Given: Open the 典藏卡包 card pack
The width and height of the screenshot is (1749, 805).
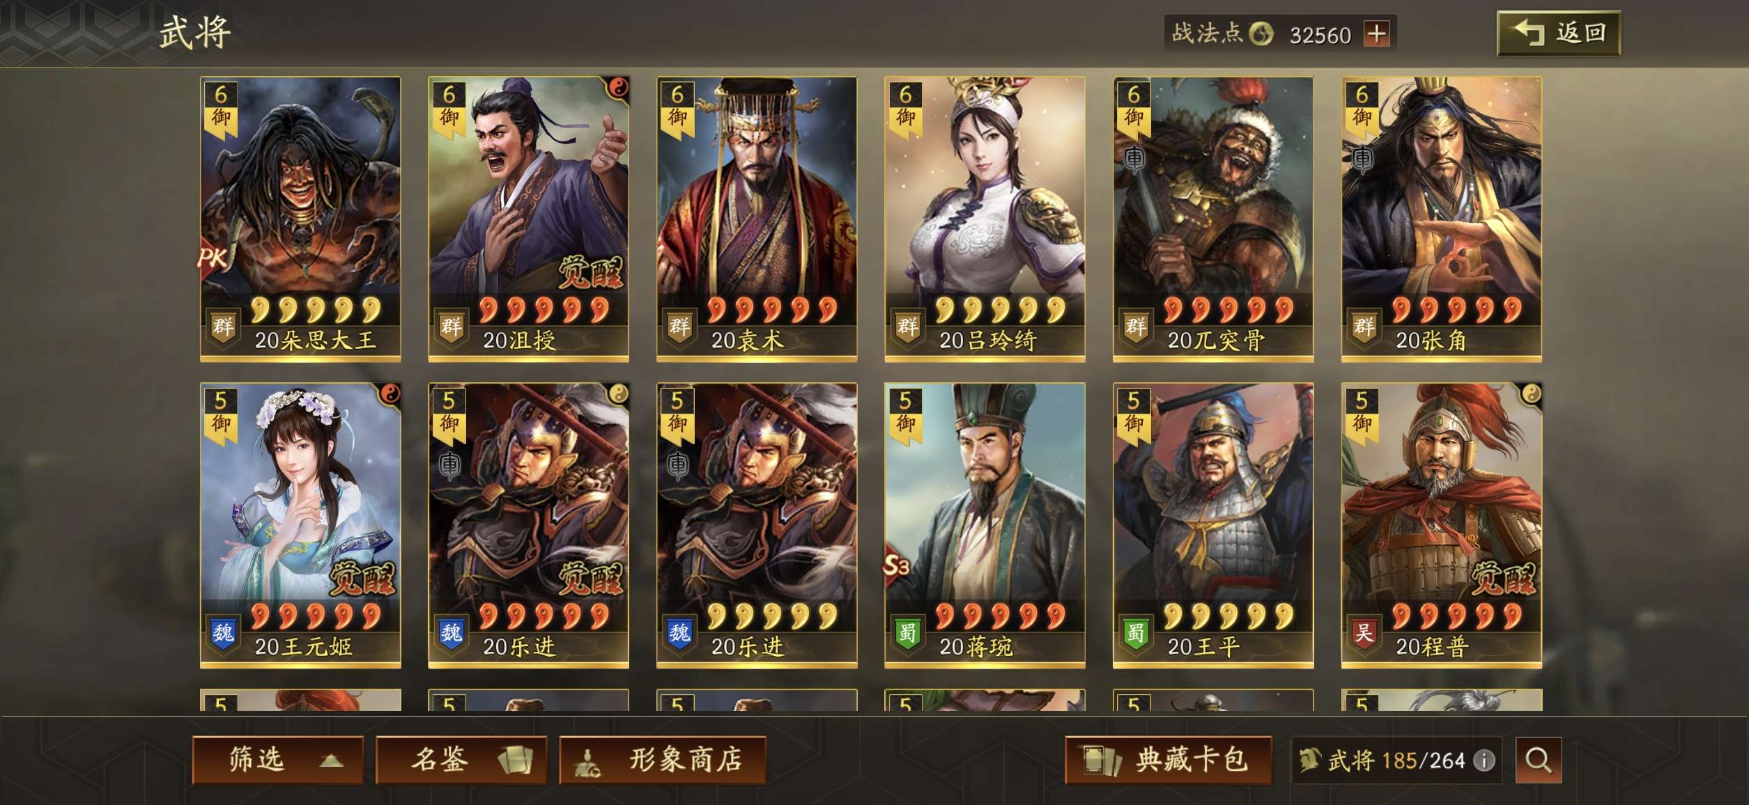Looking at the screenshot, I should (1169, 760).
